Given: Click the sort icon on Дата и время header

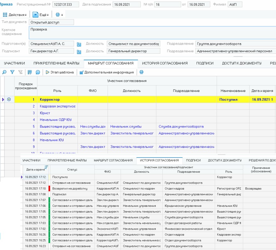Looking at the screenshot, I should pos(46,167).
